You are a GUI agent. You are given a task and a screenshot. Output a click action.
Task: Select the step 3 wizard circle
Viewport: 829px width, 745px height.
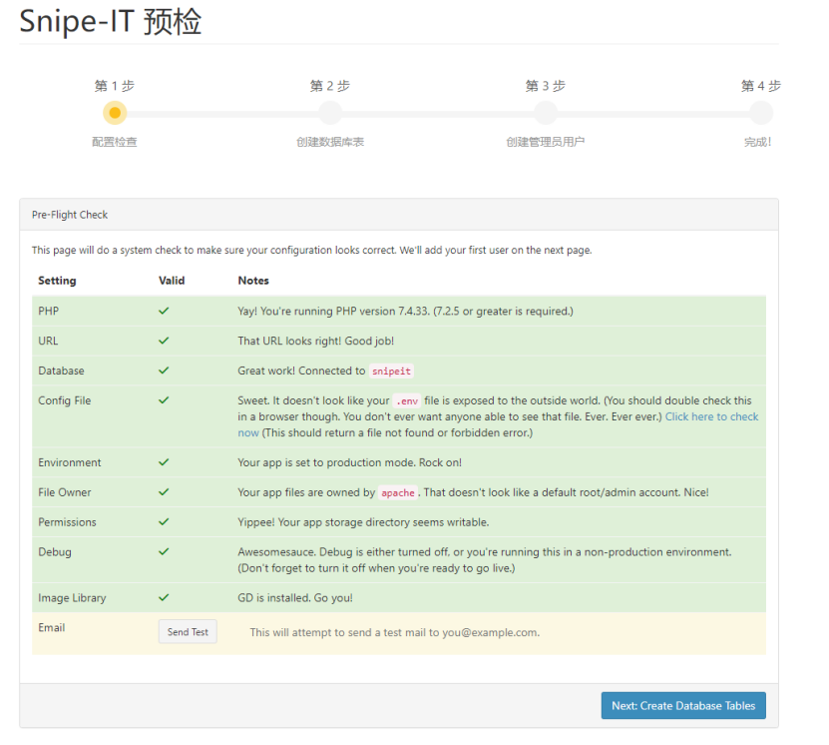tap(546, 113)
